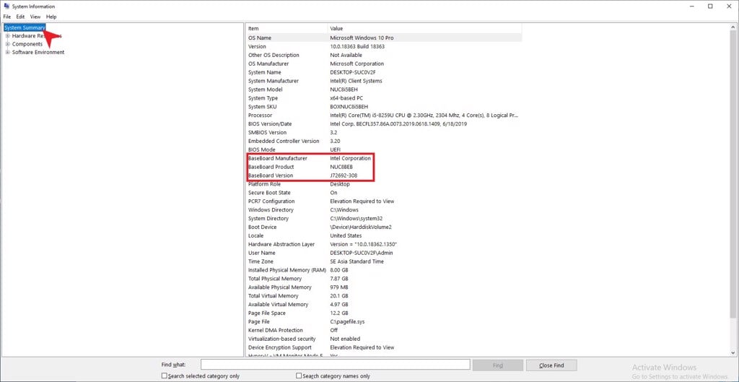Select the Kernel DMA Protection row
Image resolution: width=739 pixels, height=382 pixels.
384,330
